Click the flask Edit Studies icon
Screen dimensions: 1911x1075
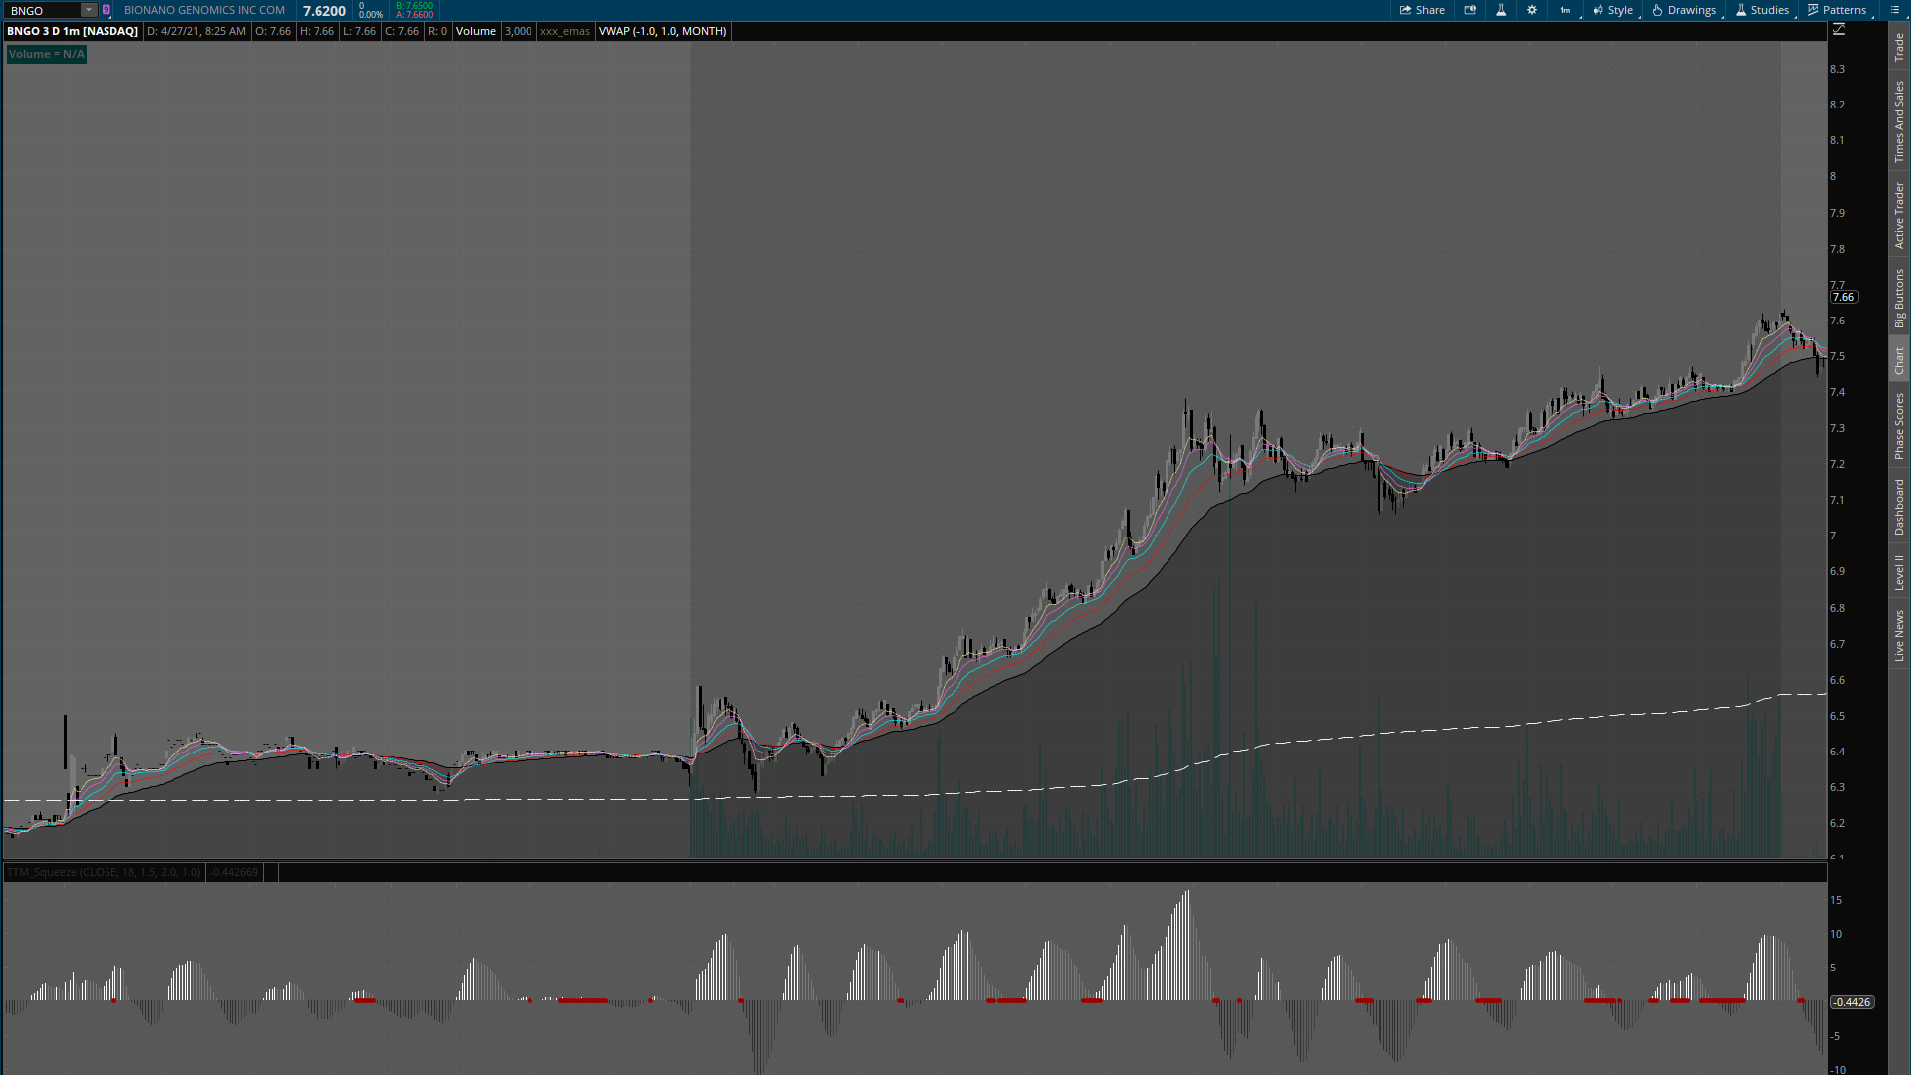[x=1501, y=10]
